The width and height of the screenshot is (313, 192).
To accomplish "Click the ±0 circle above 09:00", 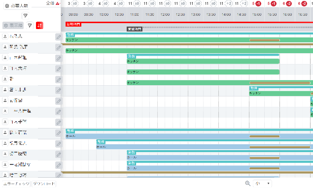I will 75,3.
